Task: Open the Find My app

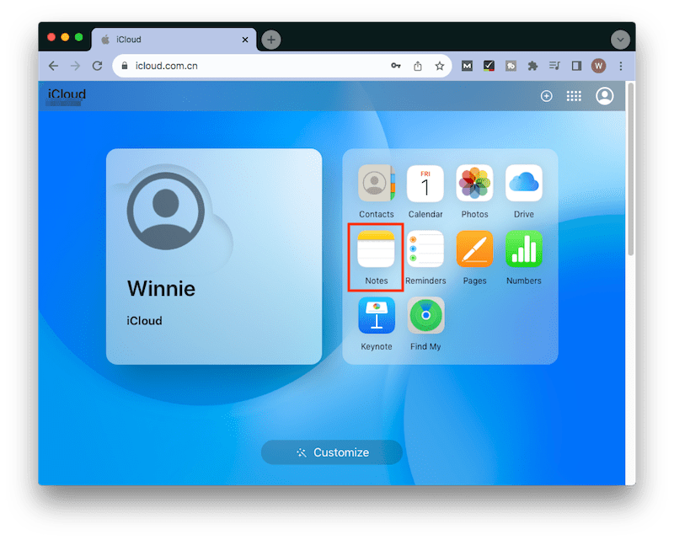Action: [425, 315]
